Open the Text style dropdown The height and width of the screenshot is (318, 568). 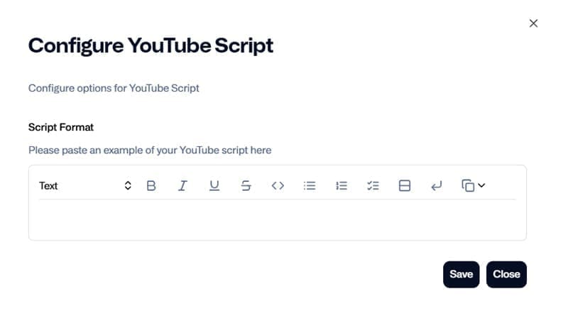click(85, 186)
